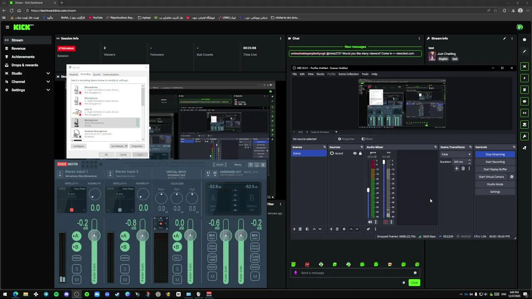Open Telegram from the Windows taskbar
Viewport: 532px width, 299px height.
pyautogui.click(x=46, y=294)
